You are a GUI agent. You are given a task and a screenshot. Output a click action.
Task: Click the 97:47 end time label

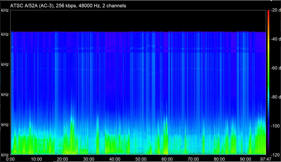click(266, 159)
